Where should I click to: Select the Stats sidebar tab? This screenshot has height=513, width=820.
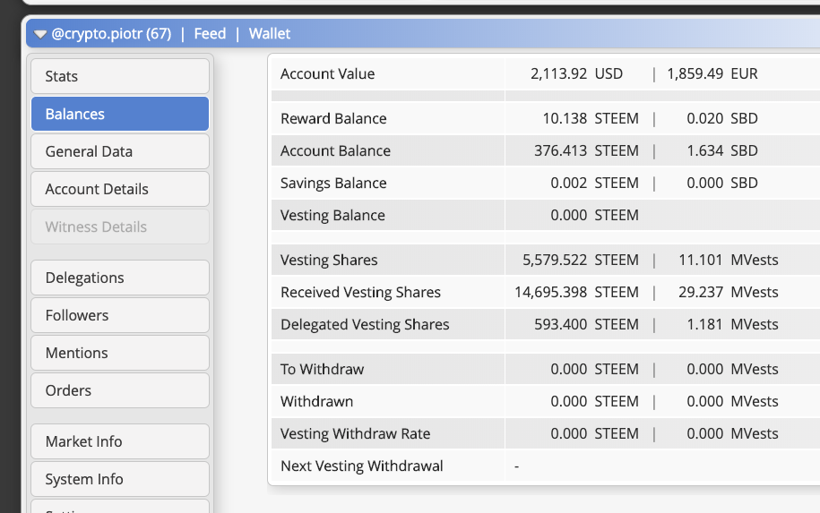coord(120,76)
